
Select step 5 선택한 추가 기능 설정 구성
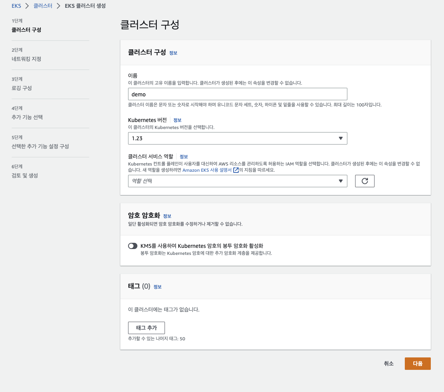pyautogui.click(x=40, y=146)
